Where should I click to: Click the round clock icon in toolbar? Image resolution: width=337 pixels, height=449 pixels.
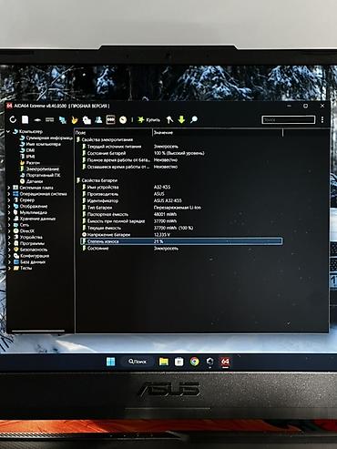[x=123, y=120]
